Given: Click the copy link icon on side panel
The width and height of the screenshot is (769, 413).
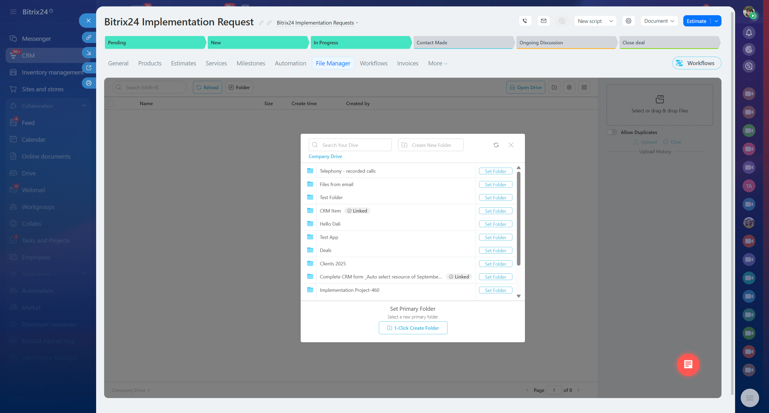Looking at the screenshot, I should (89, 38).
